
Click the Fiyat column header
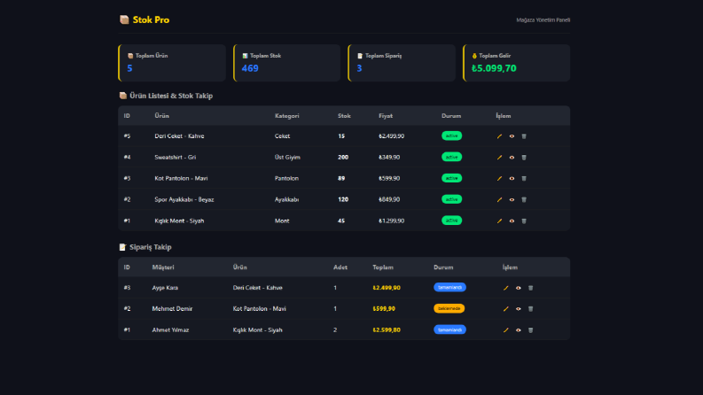386,115
